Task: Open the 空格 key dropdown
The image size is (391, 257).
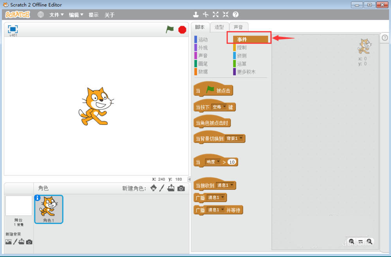Action: (x=219, y=107)
